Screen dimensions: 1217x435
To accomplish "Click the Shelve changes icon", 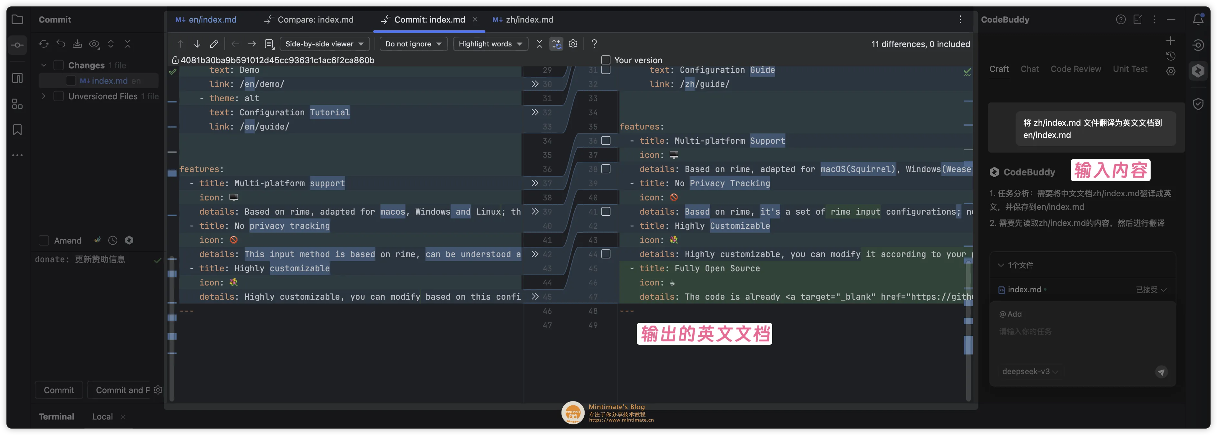I will point(77,44).
